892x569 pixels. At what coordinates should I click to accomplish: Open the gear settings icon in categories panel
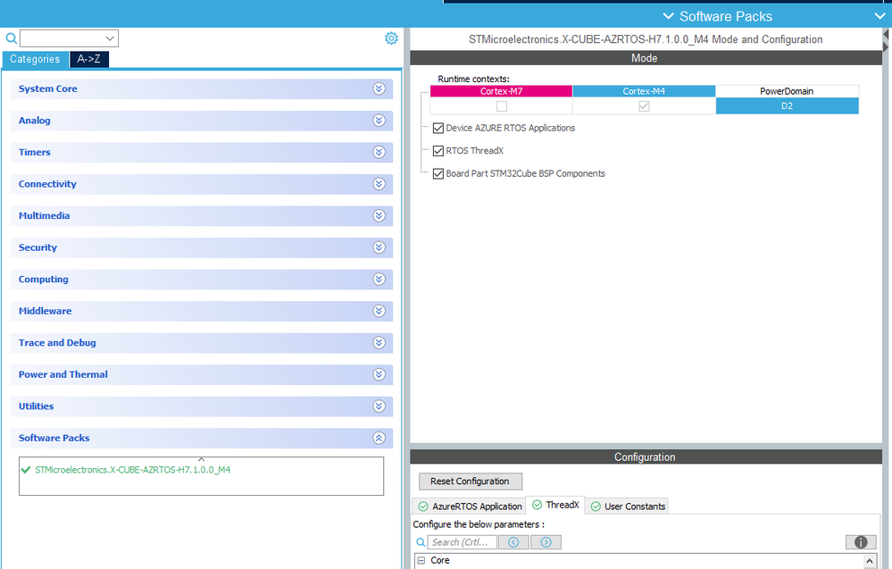click(x=391, y=38)
